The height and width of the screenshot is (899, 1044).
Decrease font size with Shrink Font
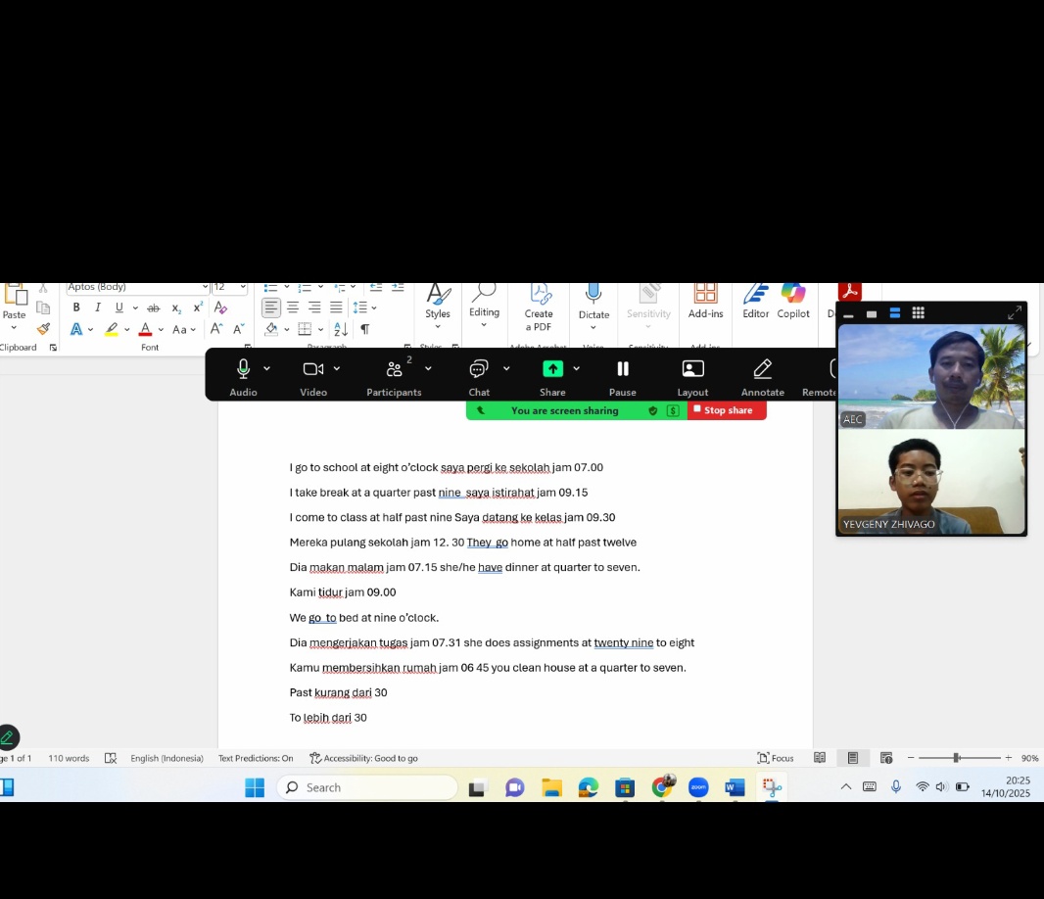(x=238, y=329)
